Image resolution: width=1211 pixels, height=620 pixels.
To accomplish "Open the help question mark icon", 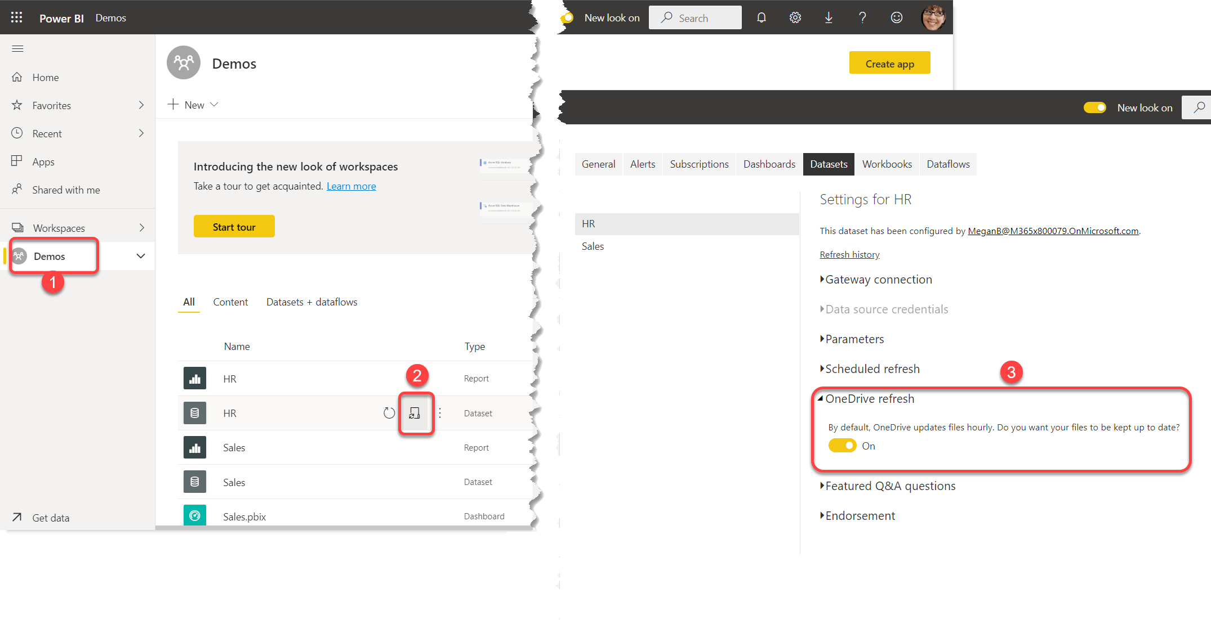I will click(x=862, y=17).
